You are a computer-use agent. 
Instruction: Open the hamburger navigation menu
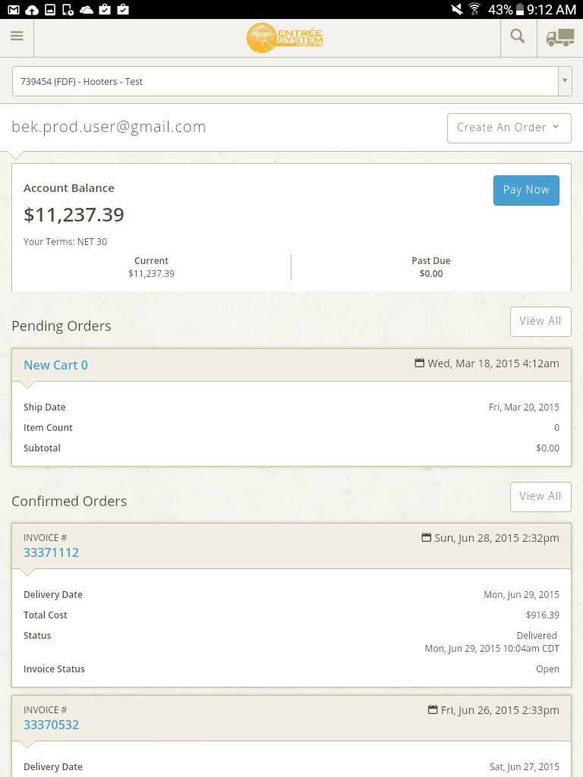17,36
